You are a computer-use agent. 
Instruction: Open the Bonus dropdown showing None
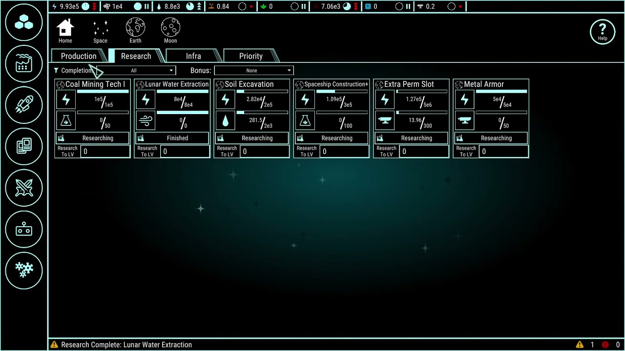tap(254, 71)
